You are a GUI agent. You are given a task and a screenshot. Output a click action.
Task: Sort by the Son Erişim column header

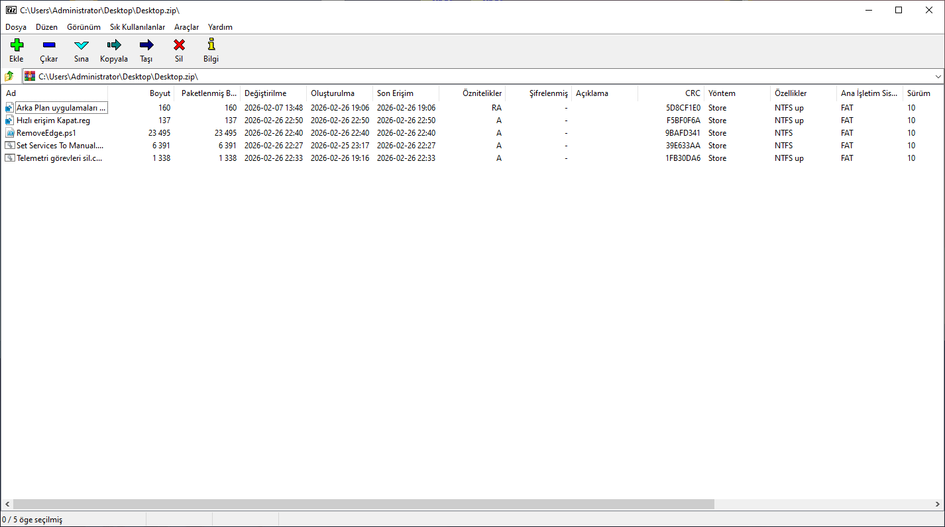click(406, 93)
